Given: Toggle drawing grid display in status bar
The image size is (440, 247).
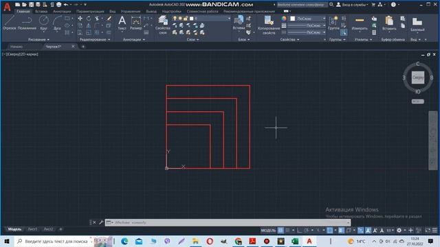Looking at the screenshot, I should pyautogui.click(x=280, y=231).
